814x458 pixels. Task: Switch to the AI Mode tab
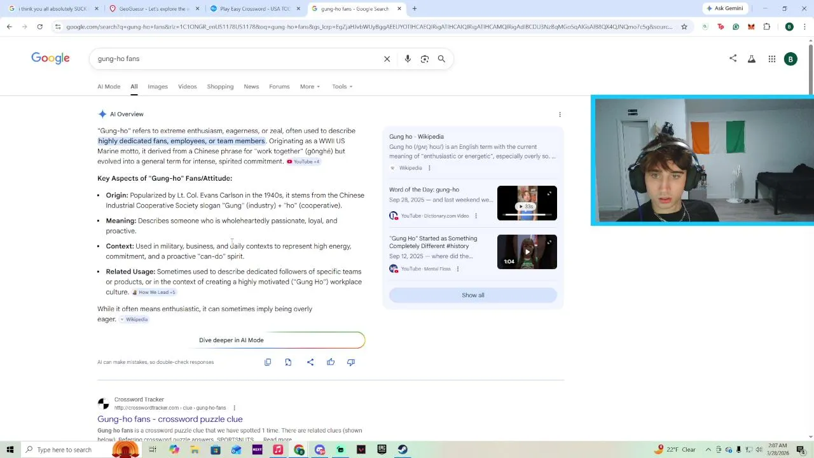click(x=109, y=87)
